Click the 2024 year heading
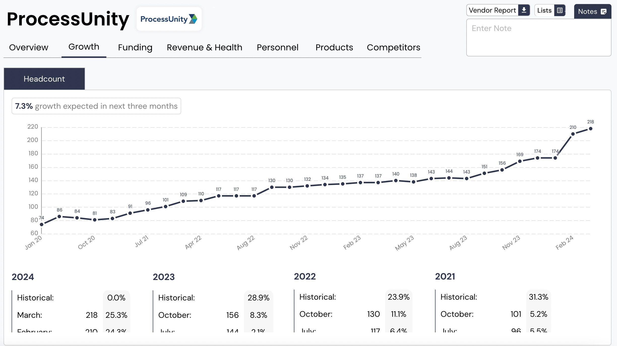Screen dimensions: 617x346 (23, 277)
